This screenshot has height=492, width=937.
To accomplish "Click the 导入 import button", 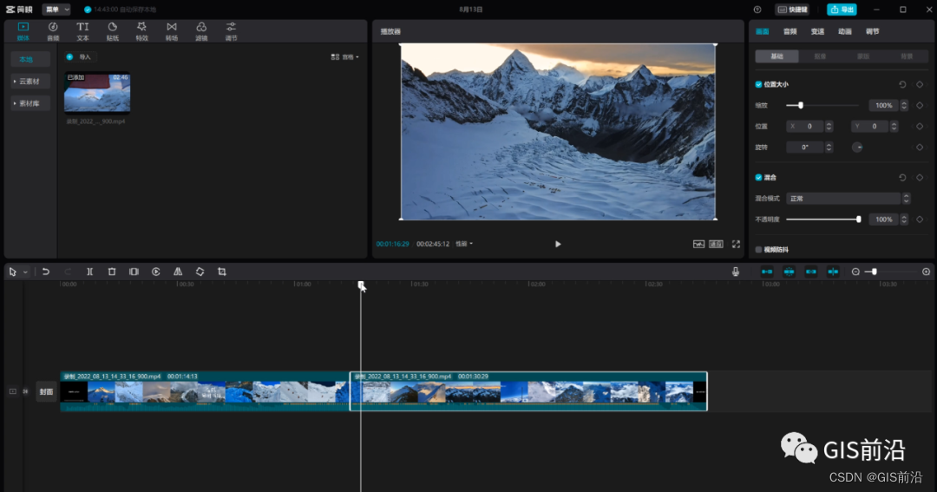I will click(80, 56).
